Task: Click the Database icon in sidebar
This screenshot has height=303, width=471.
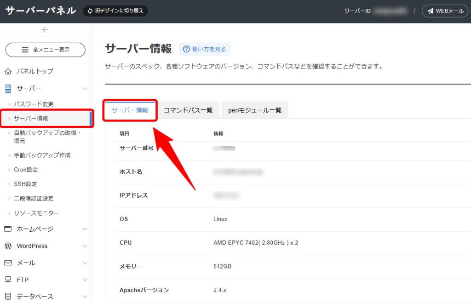Action: tap(8, 297)
